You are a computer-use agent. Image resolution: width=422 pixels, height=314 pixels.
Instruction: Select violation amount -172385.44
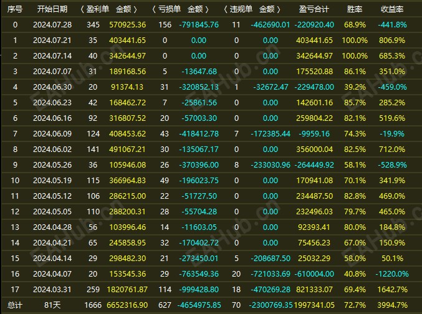pos(271,134)
